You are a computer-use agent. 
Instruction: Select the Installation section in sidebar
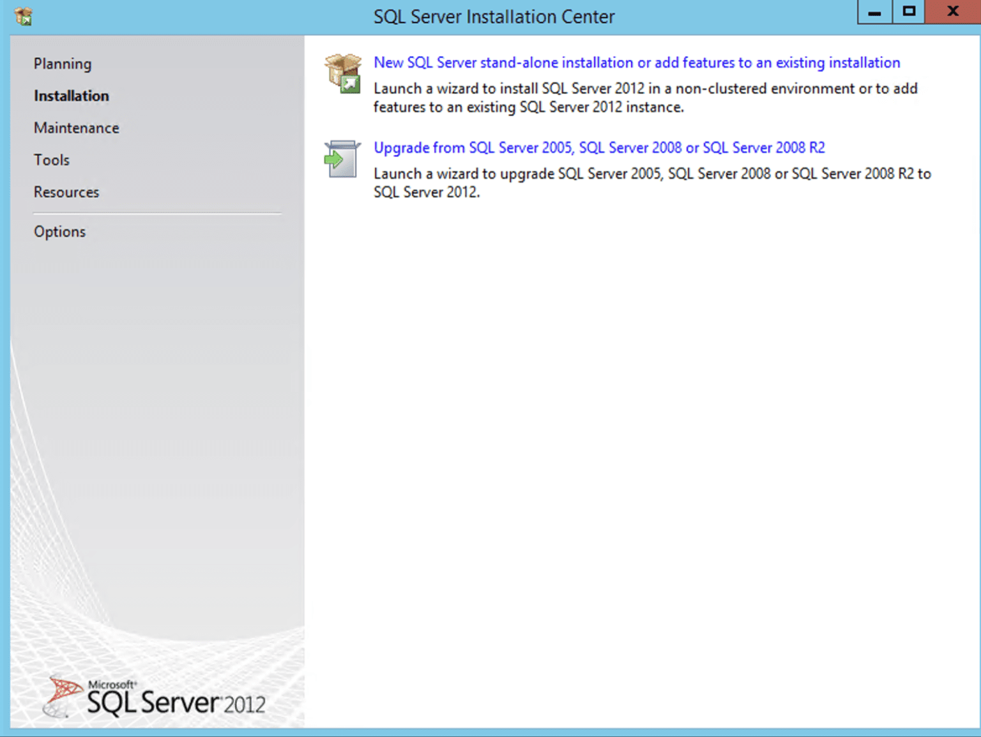point(71,96)
